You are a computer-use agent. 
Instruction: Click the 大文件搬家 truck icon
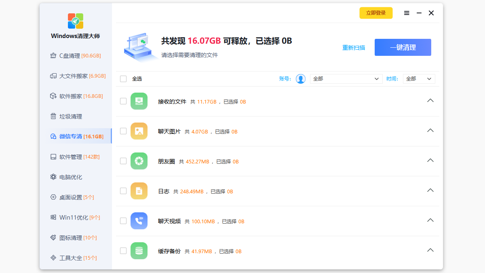click(x=53, y=76)
